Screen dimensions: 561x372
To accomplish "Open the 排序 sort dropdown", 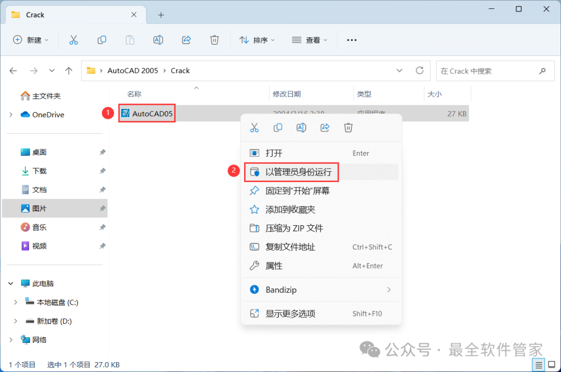I will click(x=257, y=40).
